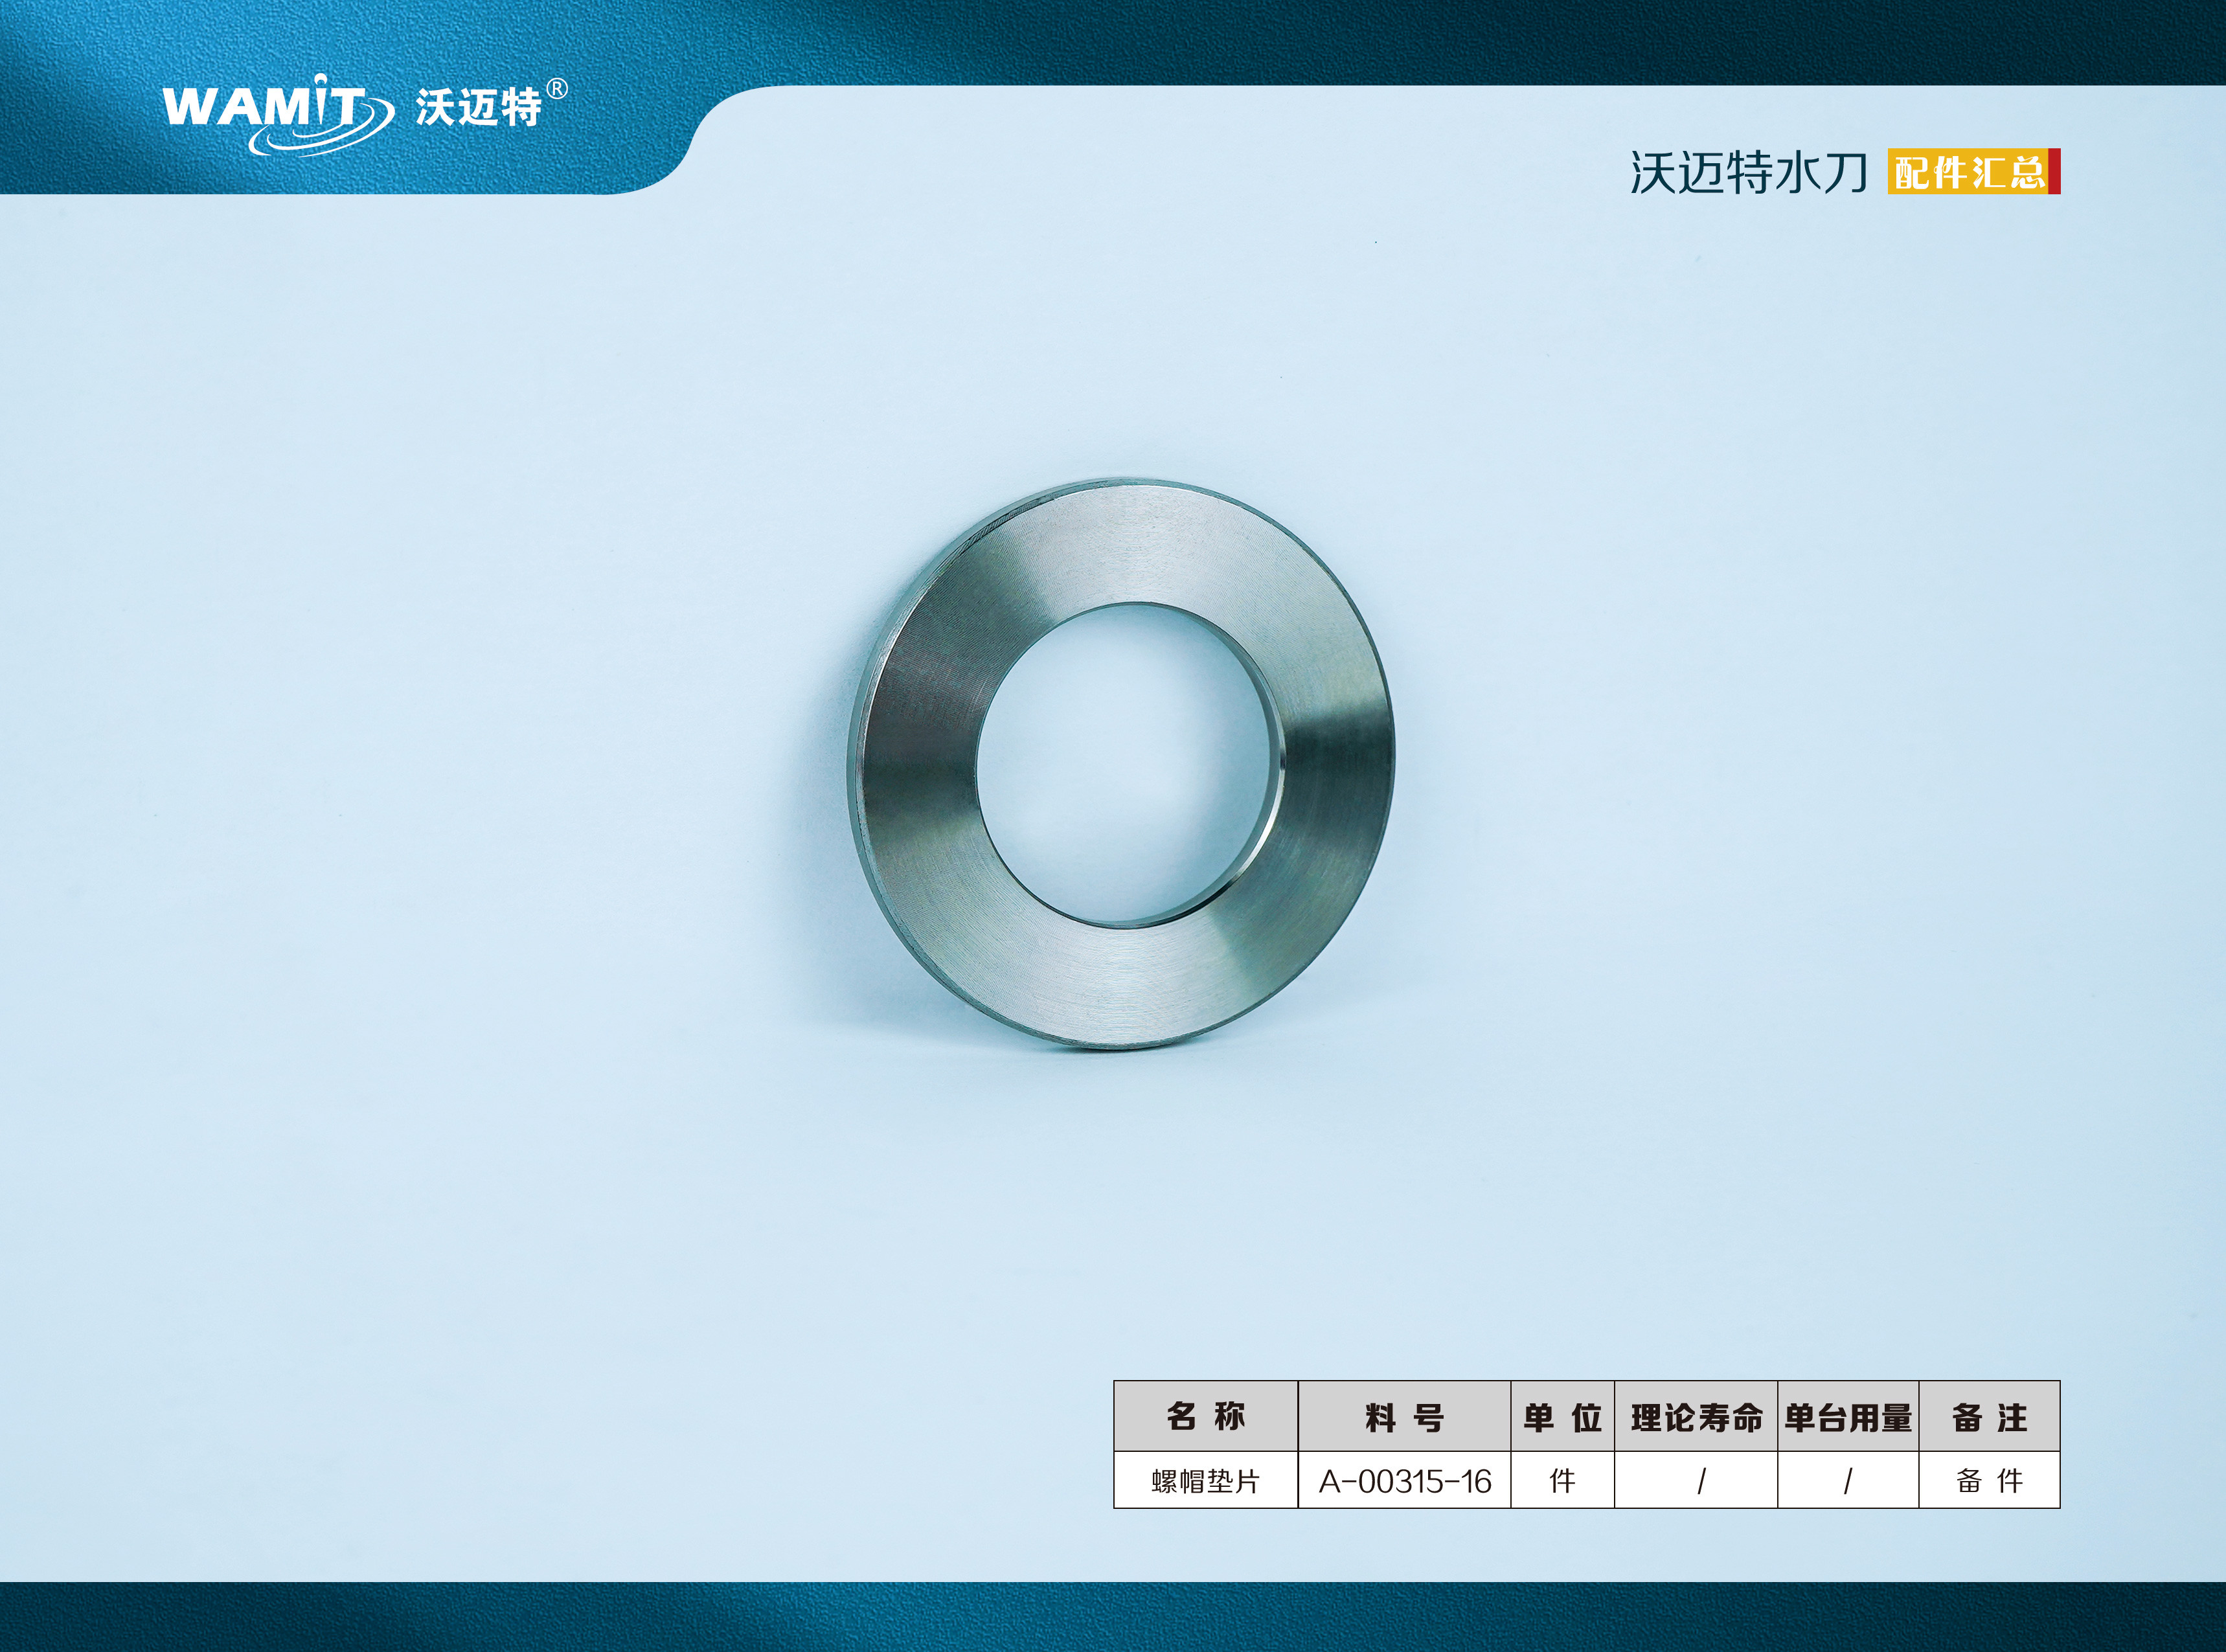The height and width of the screenshot is (1652, 2226).
Task: Click the part number A-00315-16
Action: point(1405,1481)
